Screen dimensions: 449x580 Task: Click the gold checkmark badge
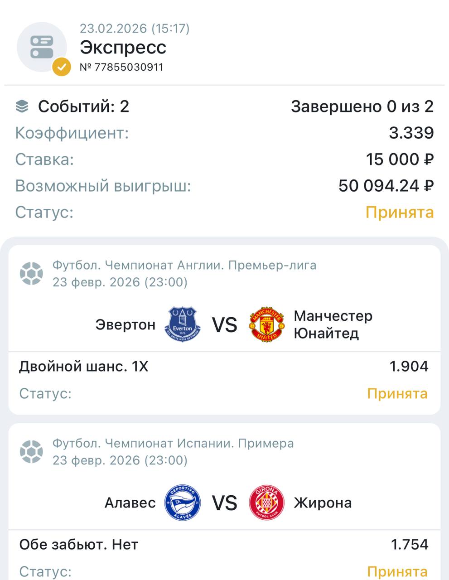pos(62,67)
